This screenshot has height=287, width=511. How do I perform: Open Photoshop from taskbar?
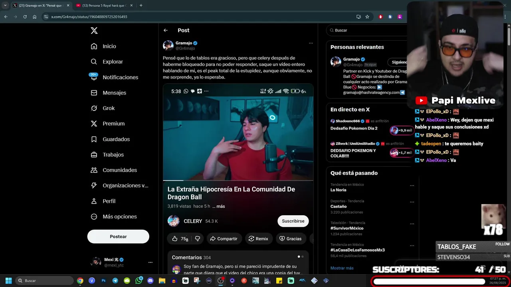click(x=104, y=281)
